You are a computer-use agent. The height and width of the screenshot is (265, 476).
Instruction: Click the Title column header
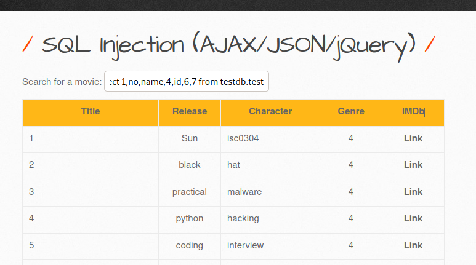91,113
